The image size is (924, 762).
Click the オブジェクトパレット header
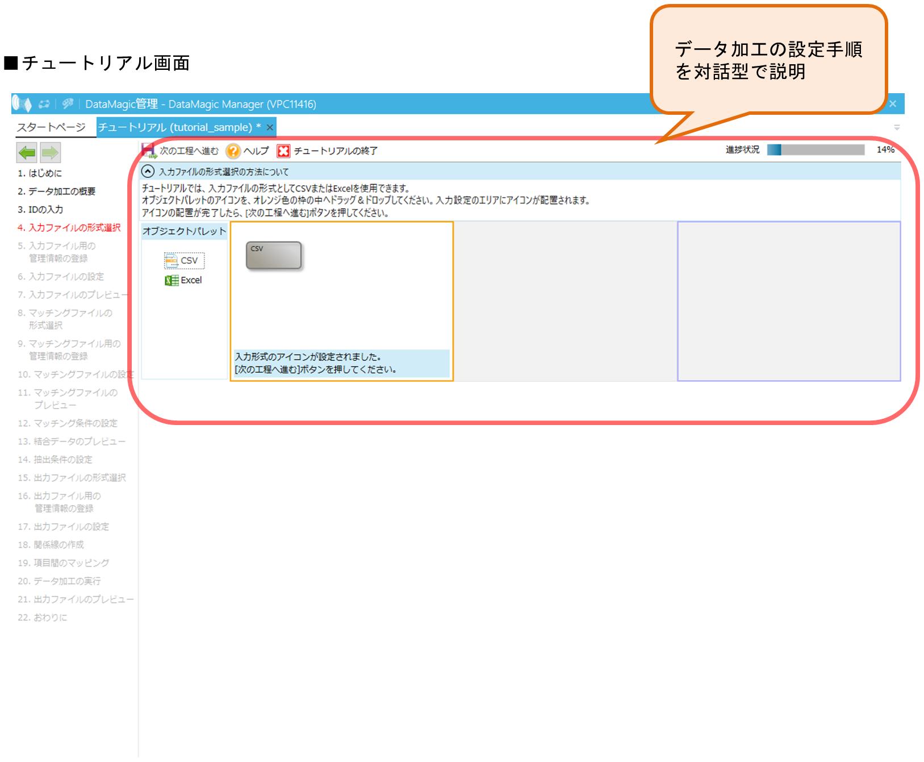[x=184, y=231]
